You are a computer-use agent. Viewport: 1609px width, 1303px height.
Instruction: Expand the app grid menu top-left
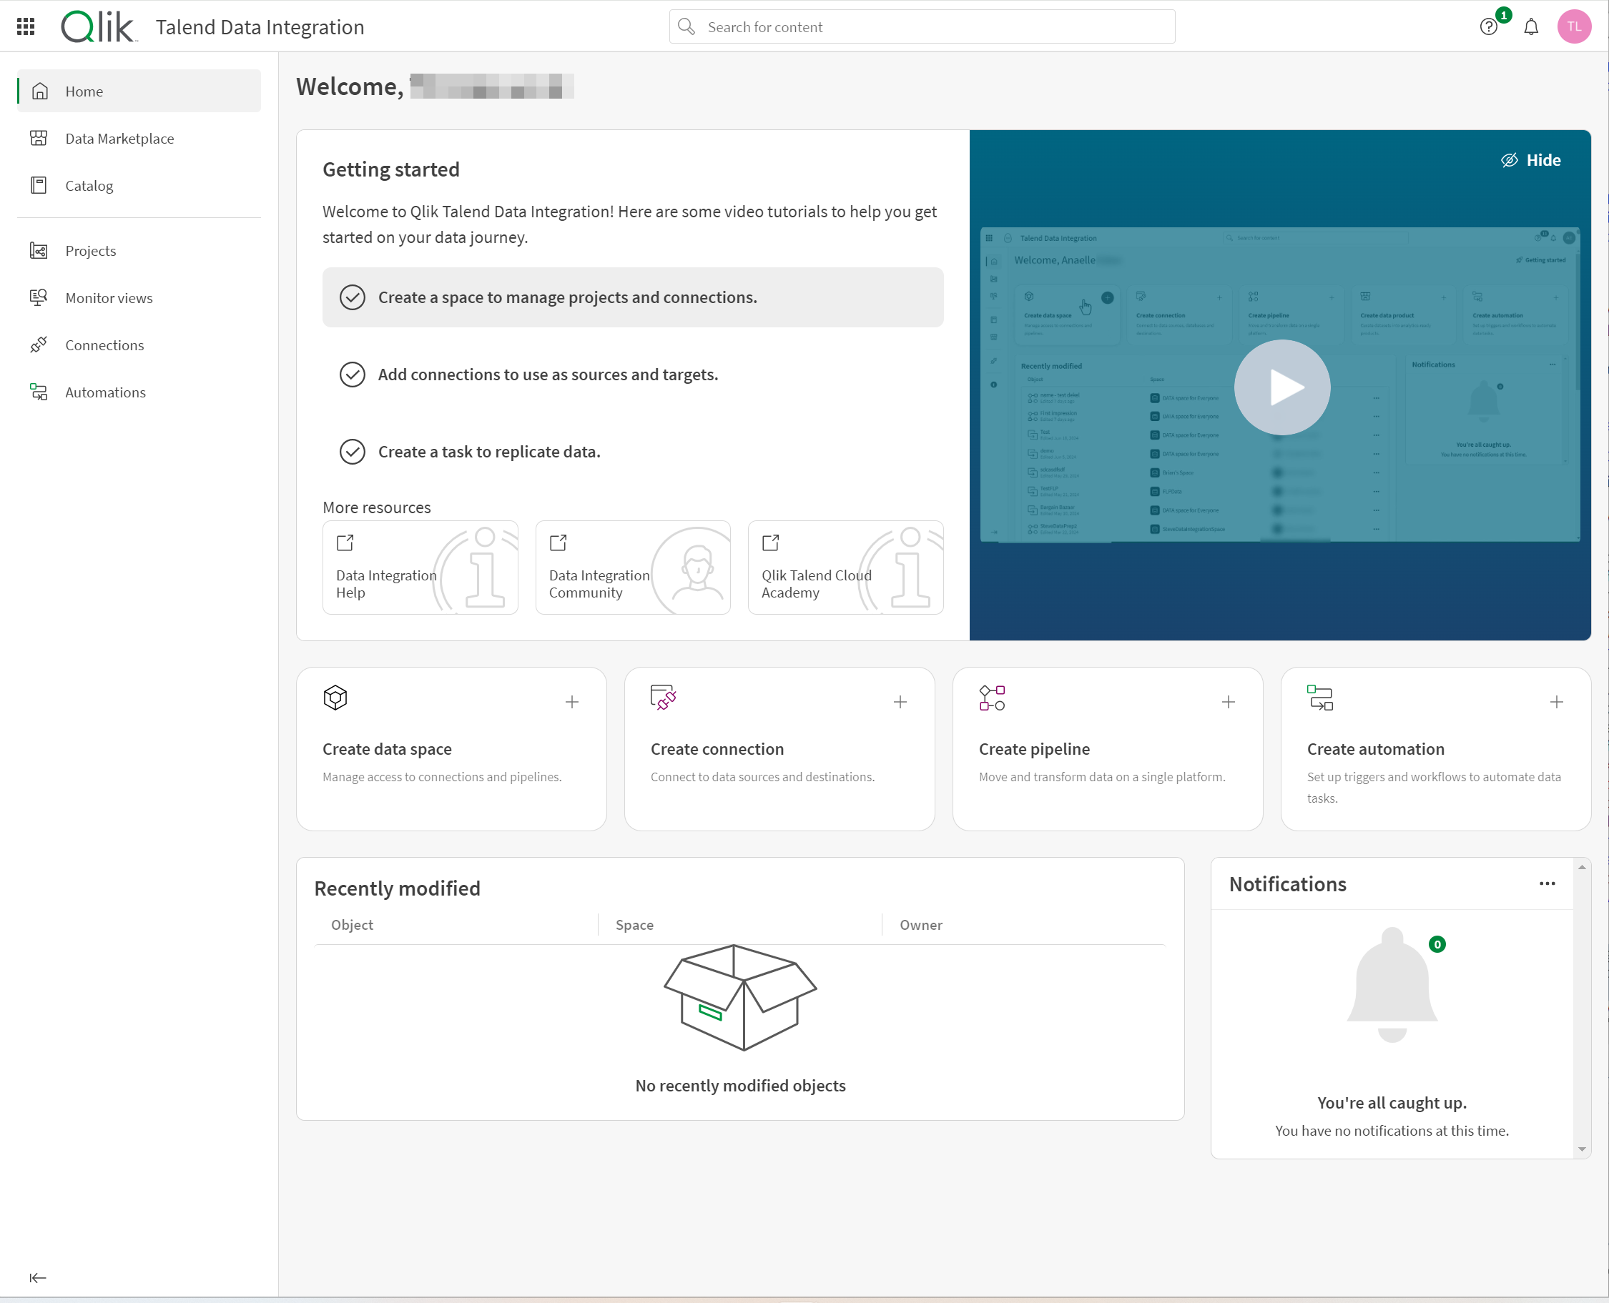pos(26,26)
